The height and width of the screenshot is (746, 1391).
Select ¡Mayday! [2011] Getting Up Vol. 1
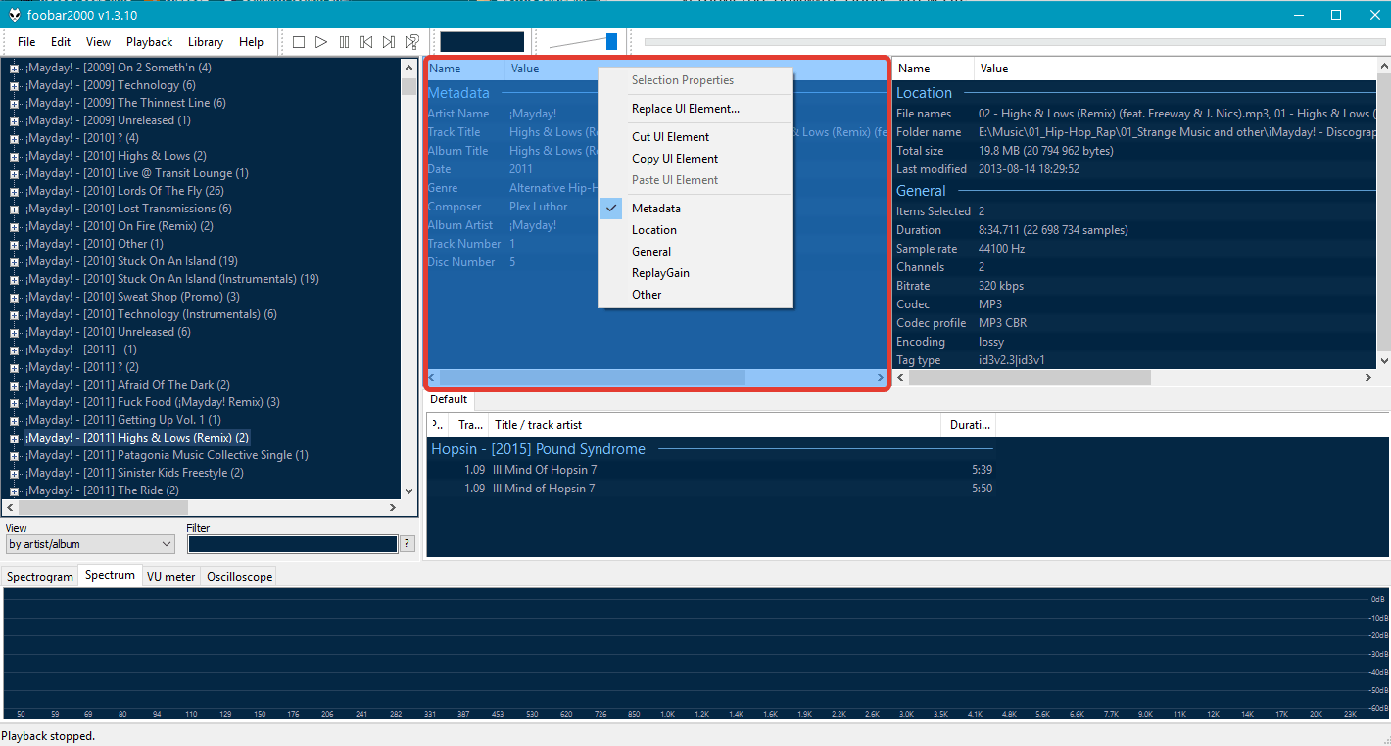pos(123,420)
